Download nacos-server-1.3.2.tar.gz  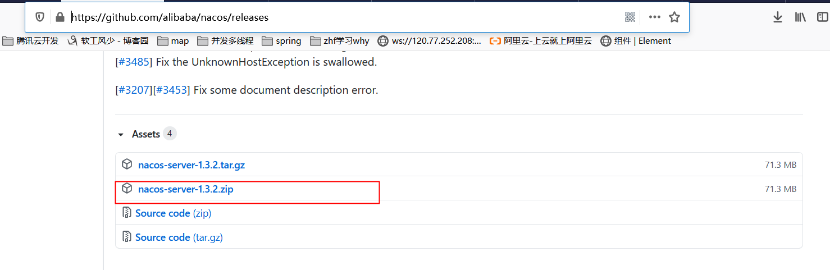(x=191, y=165)
